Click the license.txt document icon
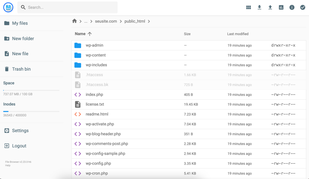This screenshot has height=179, width=309. (x=78, y=104)
